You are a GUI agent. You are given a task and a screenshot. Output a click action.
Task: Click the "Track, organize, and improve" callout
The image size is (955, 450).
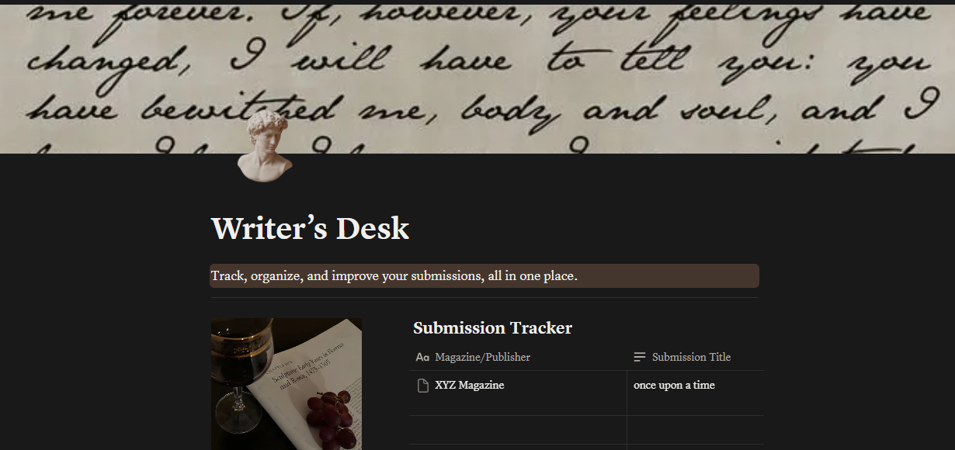pos(484,276)
